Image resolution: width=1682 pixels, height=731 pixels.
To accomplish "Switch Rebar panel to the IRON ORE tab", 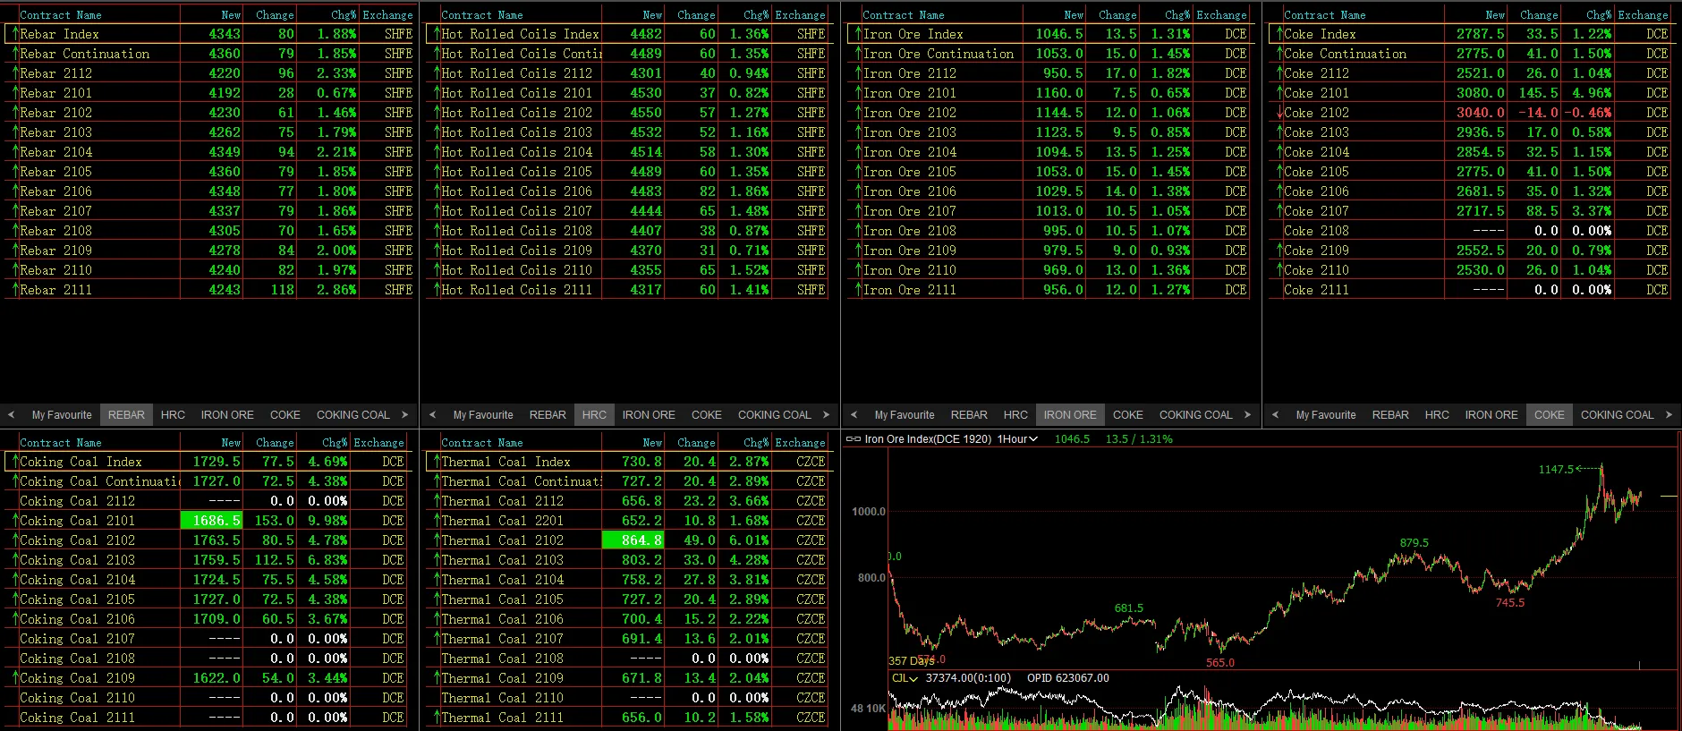I will click(x=227, y=415).
